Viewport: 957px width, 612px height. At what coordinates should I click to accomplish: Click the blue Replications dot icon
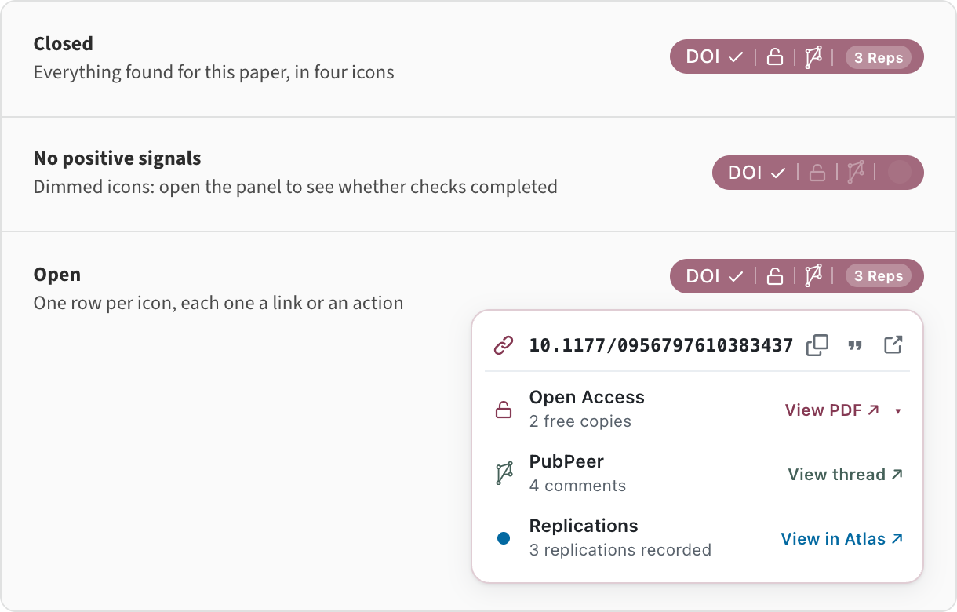click(x=504, y=538)
